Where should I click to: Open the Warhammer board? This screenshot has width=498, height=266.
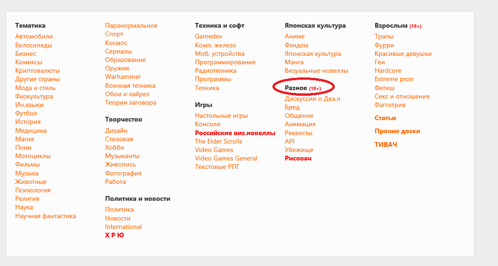coord(123,76)
